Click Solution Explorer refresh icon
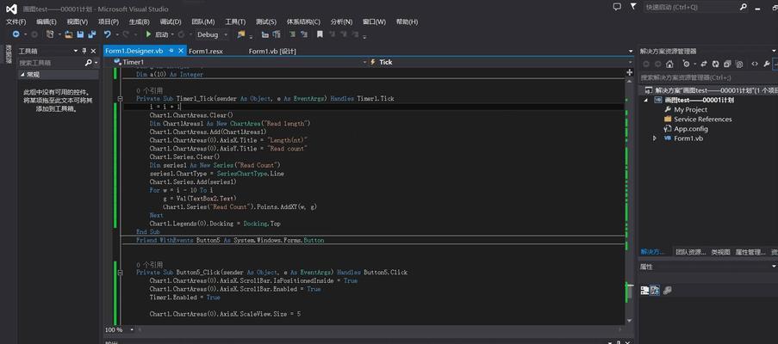The width and height of the screenshot is (778, 344). point(715,64)
